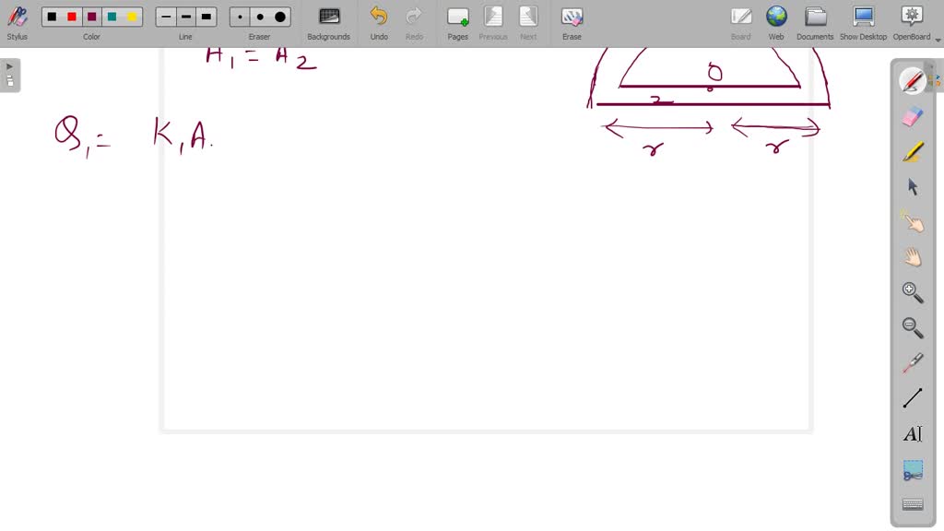Choose the medium line width
944x531 pixels.
click(186, 17)
